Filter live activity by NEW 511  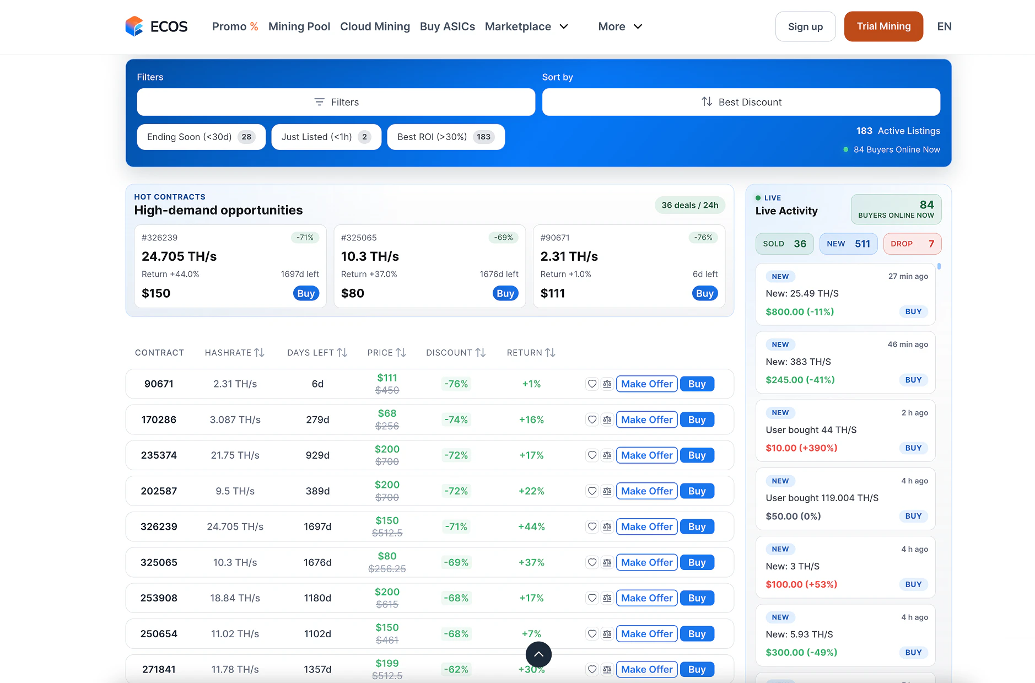click(848, 244)
